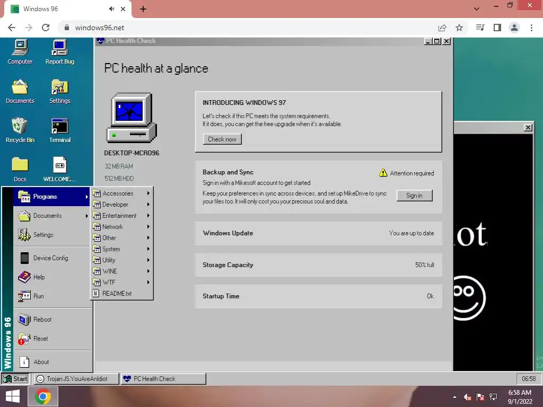Close the YouAreAnIdiot black window
The image size is (543, 407).
click(528, 127)
